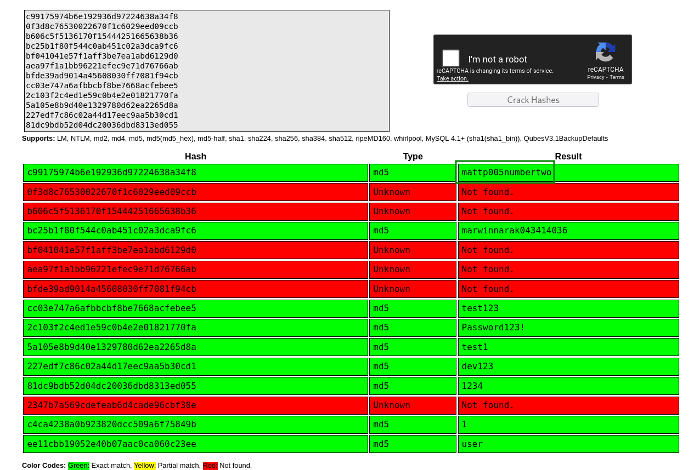The height and width of the screenshot is (470, 694).
Task: Click the test123 result cell
Action: point(568,308)
